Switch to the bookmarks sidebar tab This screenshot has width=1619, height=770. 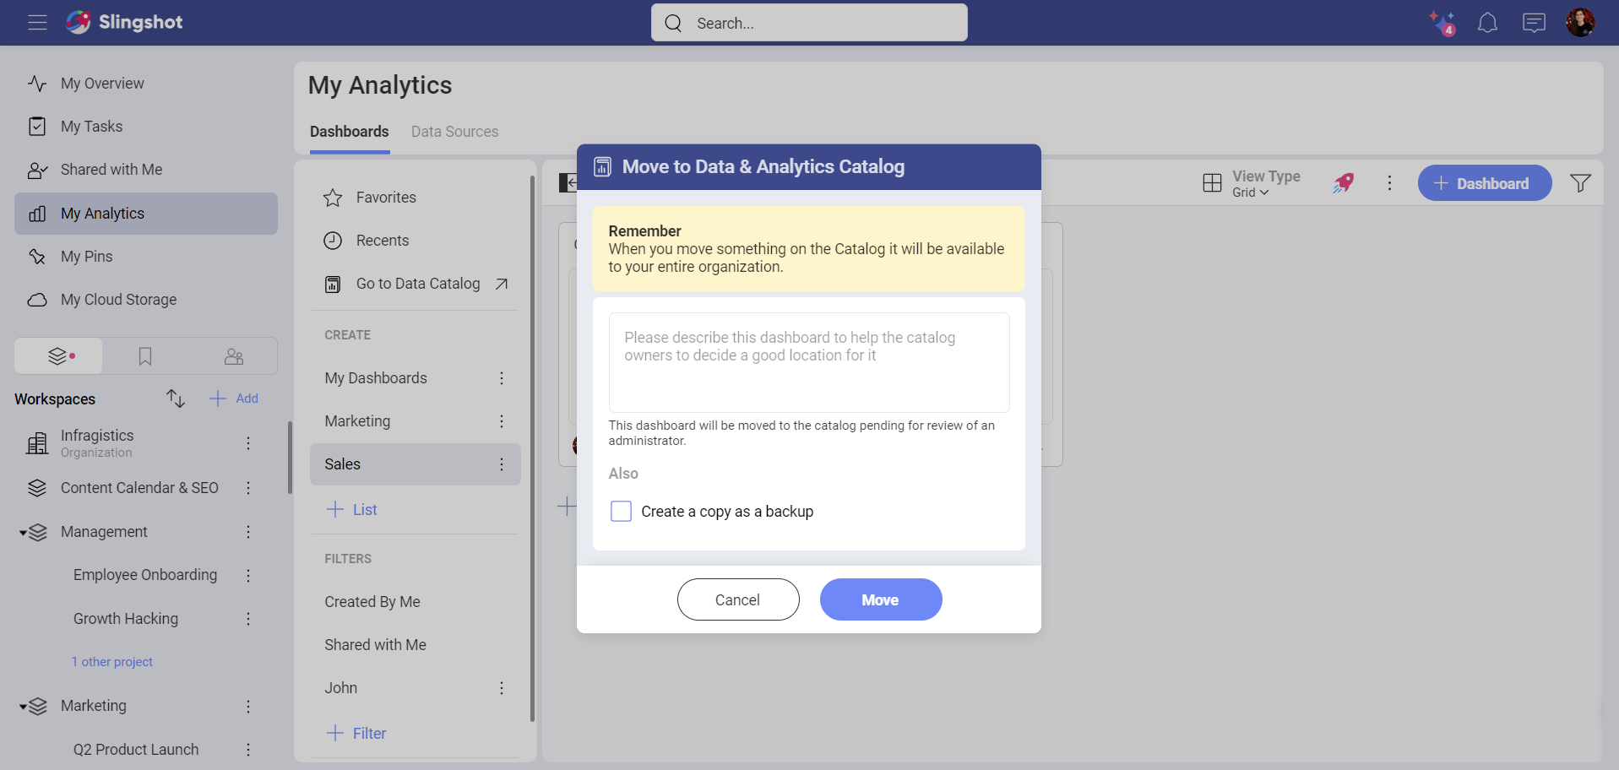tap(145, 356)
